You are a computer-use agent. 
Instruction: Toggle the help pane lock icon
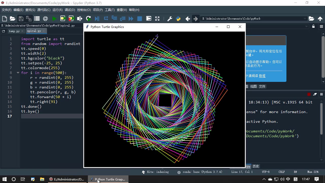[x=313, y=26]
